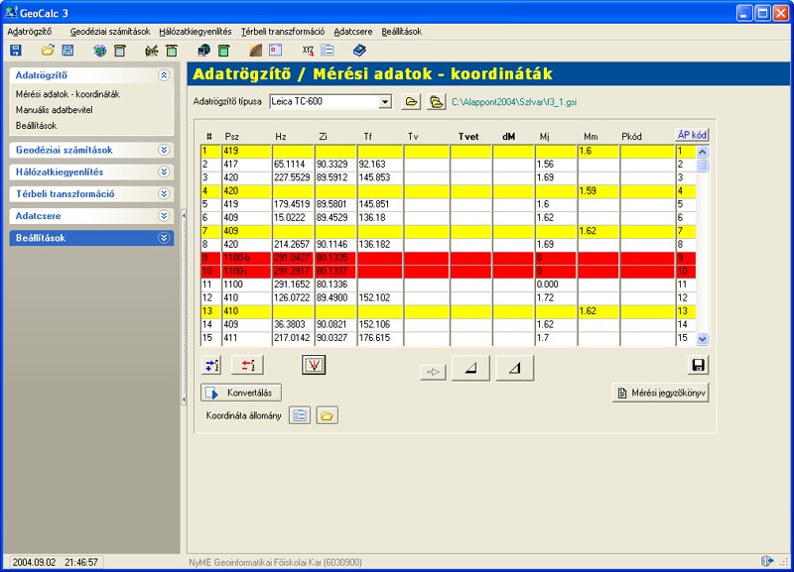Click the outlined triangle angle button

[515, 368]
